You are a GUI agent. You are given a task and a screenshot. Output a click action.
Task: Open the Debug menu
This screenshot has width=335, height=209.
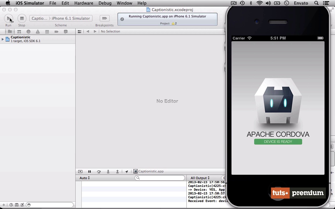click(x=105, y=3)
